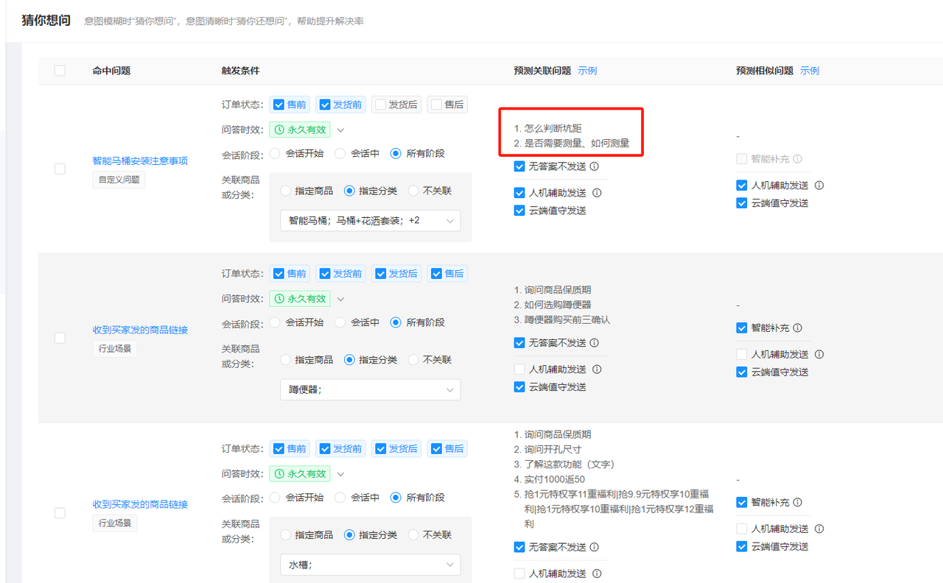Check 售后 order status in 智能马桶 row
The height and width of the screenshot is (583, 943).
coord(436,105)
